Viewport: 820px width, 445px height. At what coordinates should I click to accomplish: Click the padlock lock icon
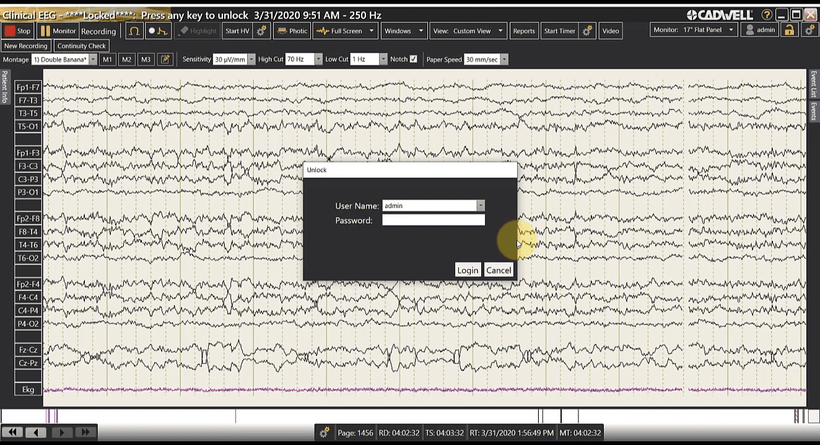click(788, 30)
